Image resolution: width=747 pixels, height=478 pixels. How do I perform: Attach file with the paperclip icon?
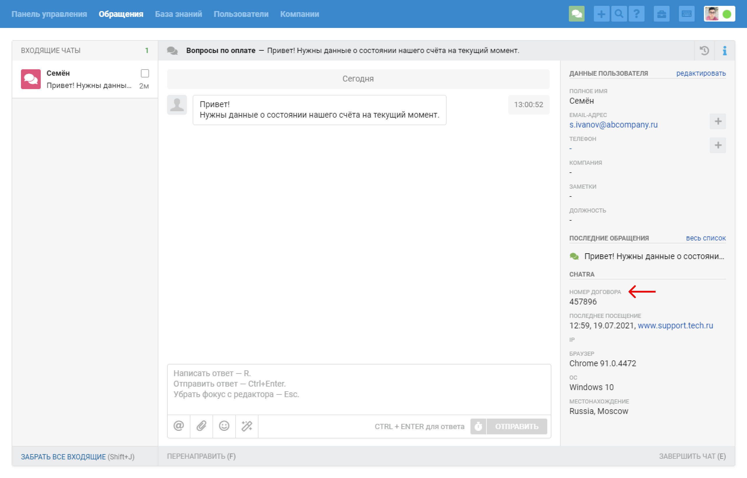[201, 426]
